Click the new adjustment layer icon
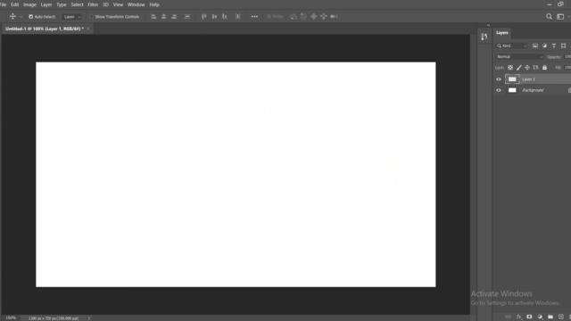The width and height of the screenshot is (571, 321). (x=540, y=317)
